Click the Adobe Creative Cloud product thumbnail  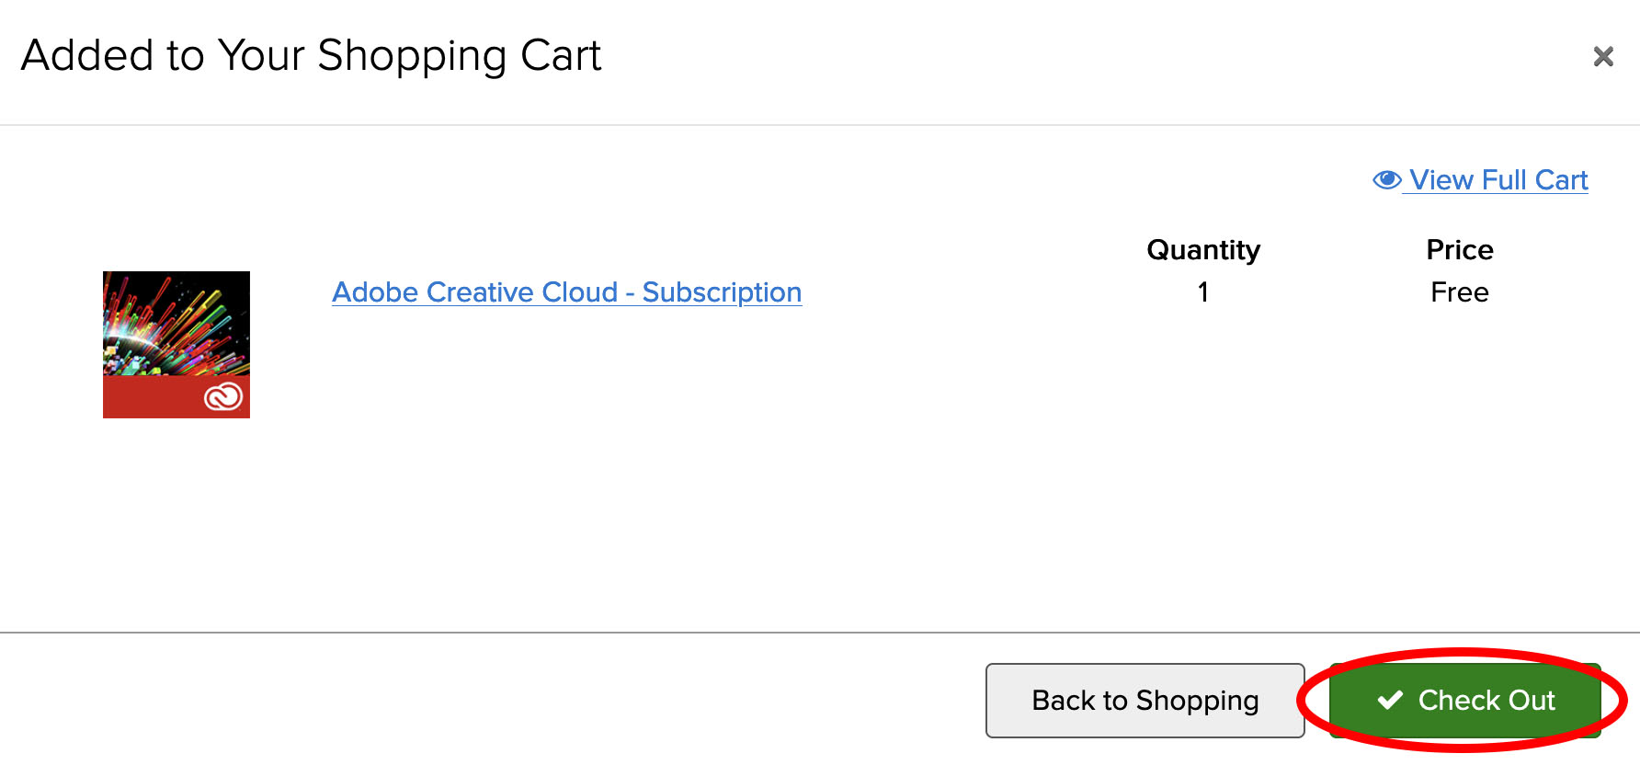point(177,344)
